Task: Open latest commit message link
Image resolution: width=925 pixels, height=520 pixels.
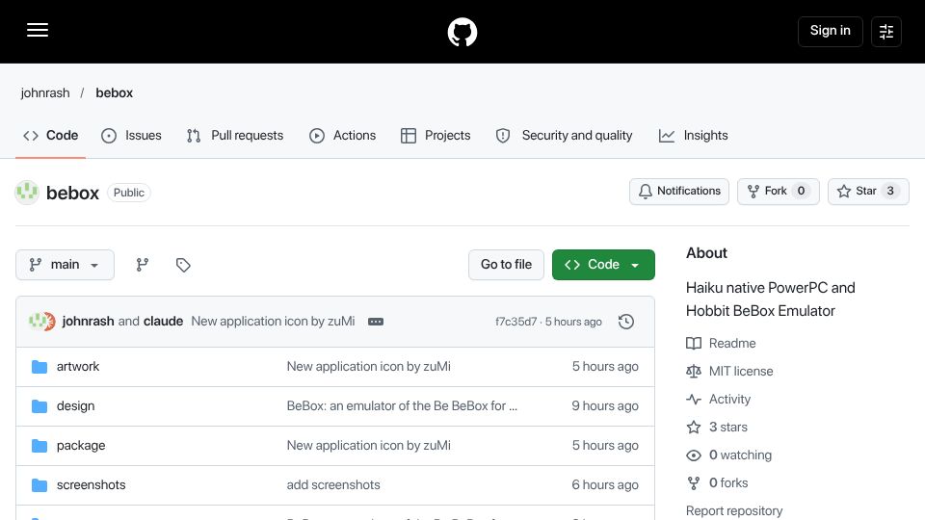Action: click(273, 322)
